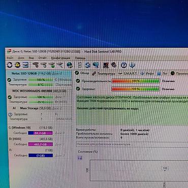The image size is (188, 188).
Task: Click the comment input field under statistics
Action: tap(132, 144)
